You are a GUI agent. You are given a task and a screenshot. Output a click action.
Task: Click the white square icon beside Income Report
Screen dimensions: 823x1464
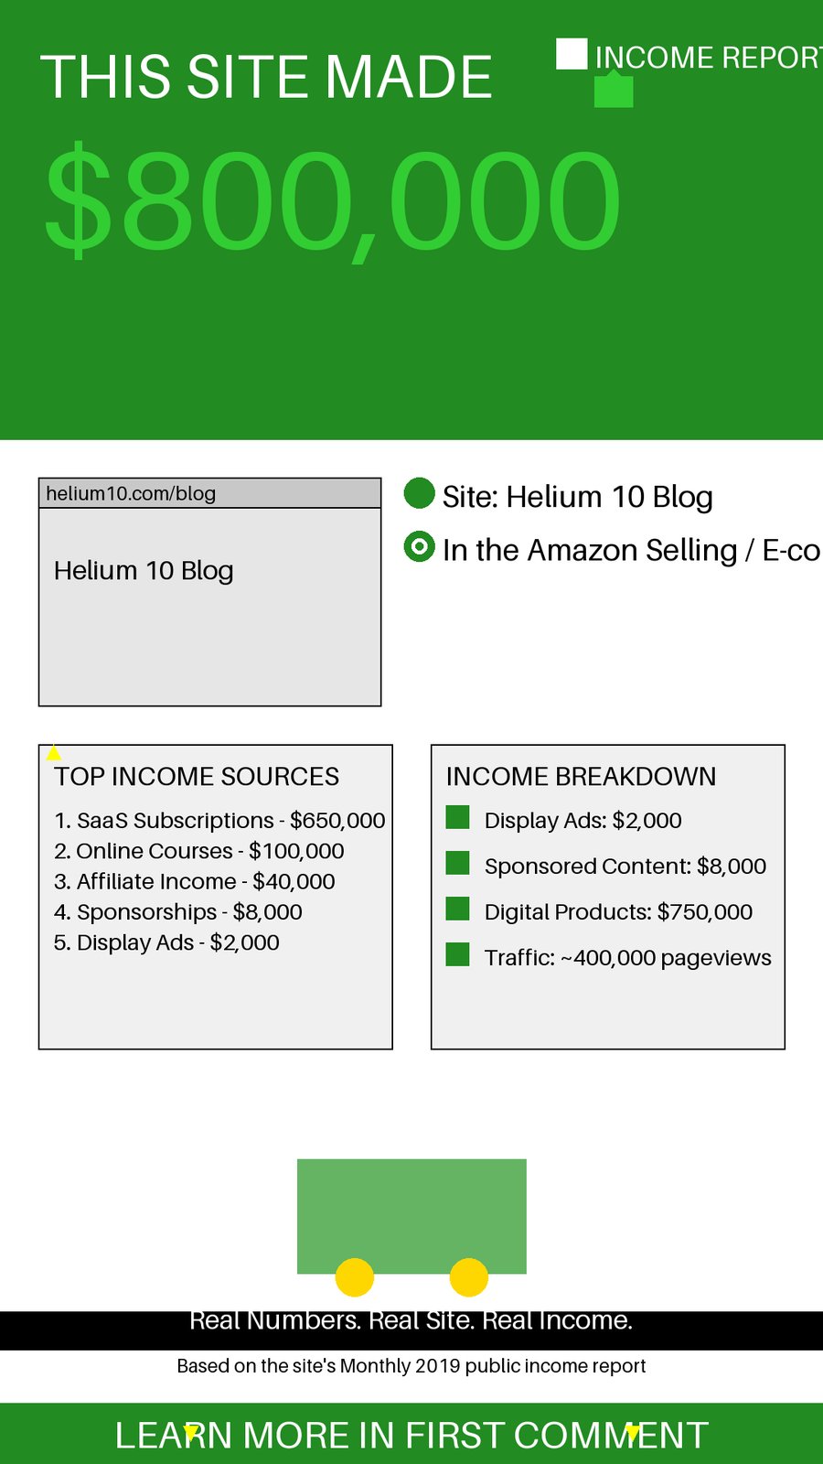[x=572, y=54]
